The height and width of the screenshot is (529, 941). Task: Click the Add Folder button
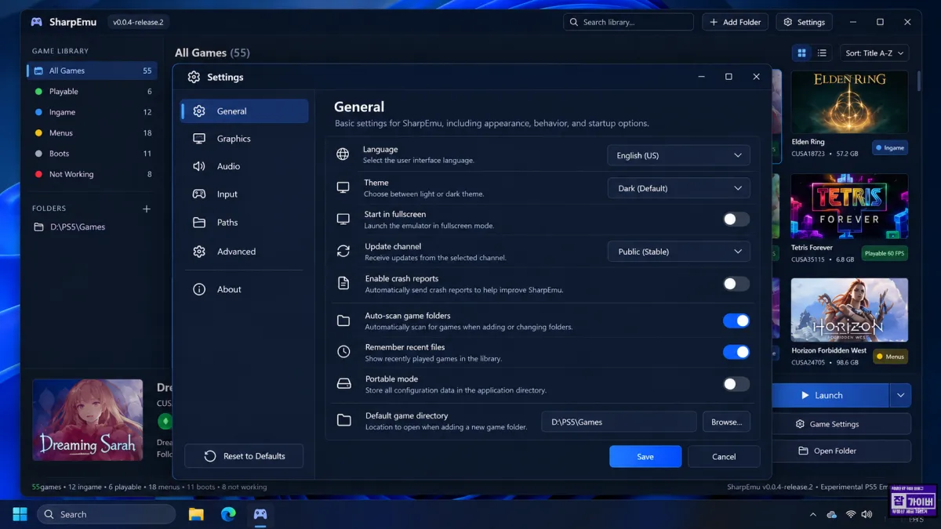[x=735, y=22]
